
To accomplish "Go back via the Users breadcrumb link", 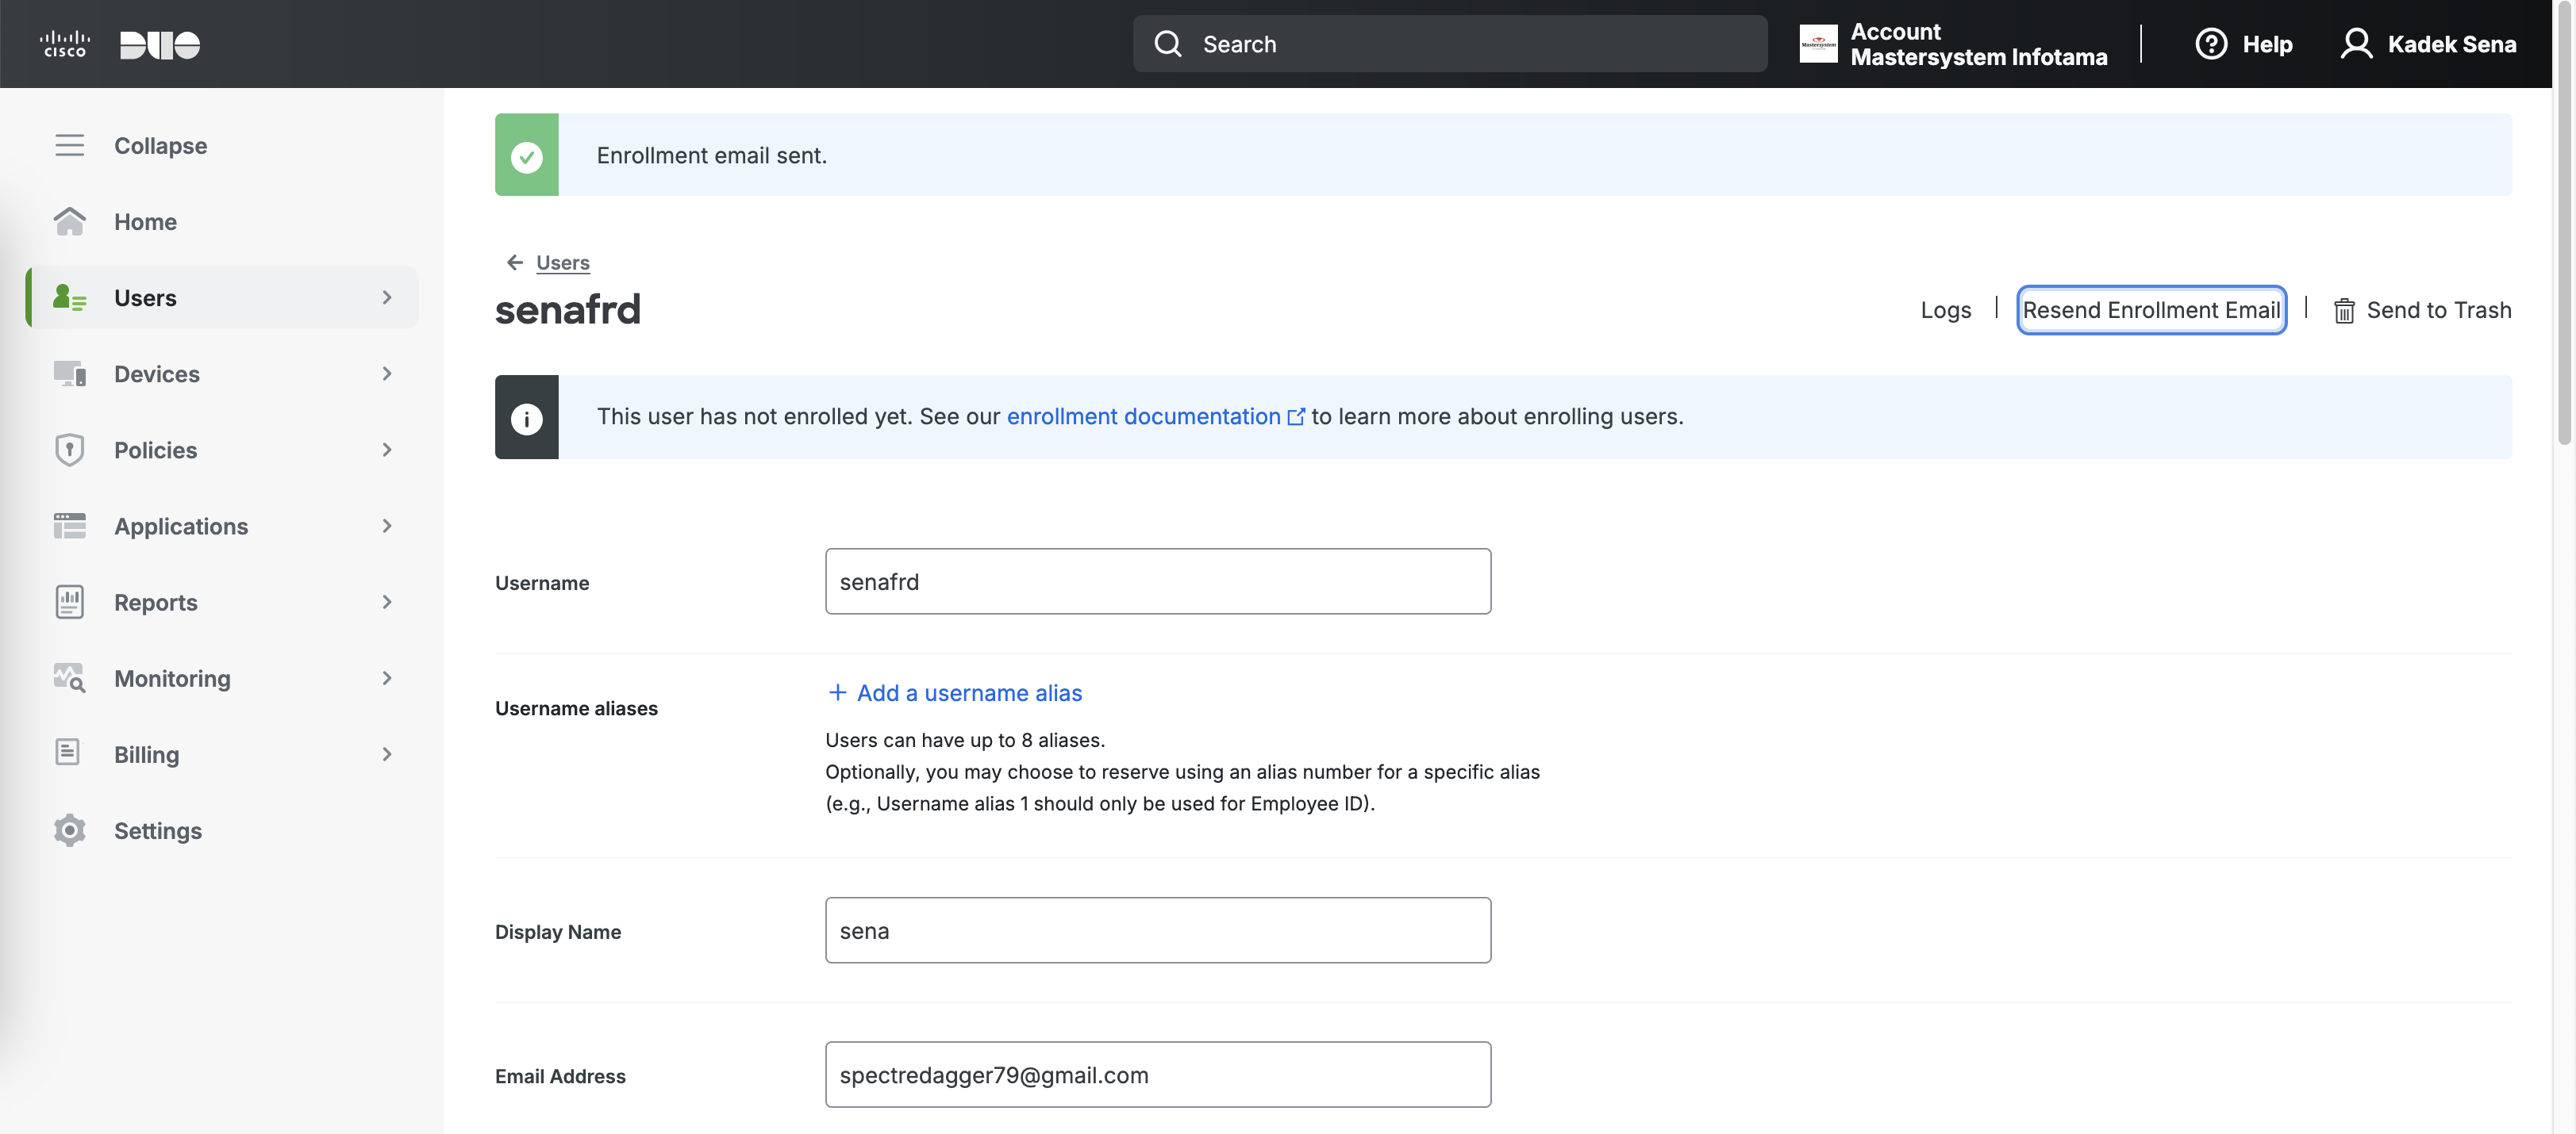I will coord(562,262).
